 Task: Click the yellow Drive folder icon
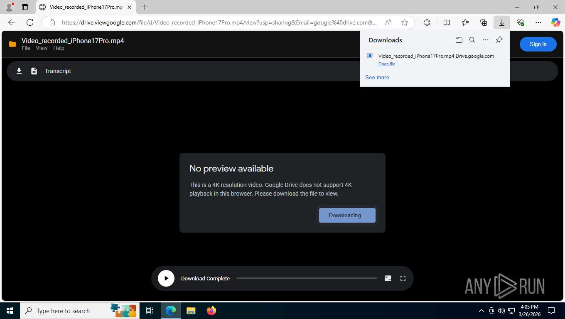[x=12, y=44]
